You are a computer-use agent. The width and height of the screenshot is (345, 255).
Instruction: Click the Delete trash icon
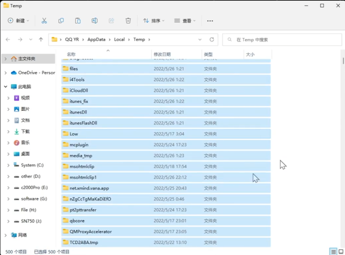click(128, 21)
